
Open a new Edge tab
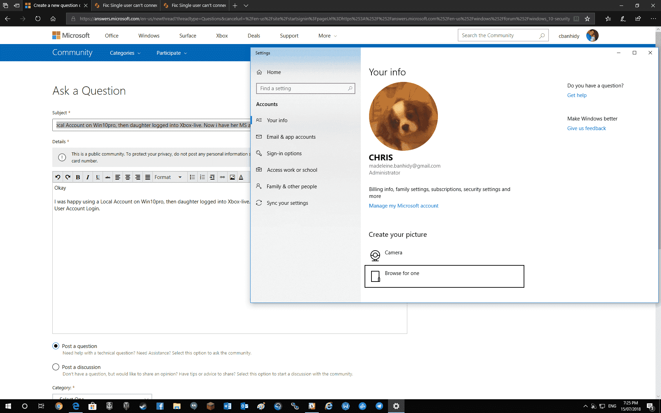pos(235,6)
